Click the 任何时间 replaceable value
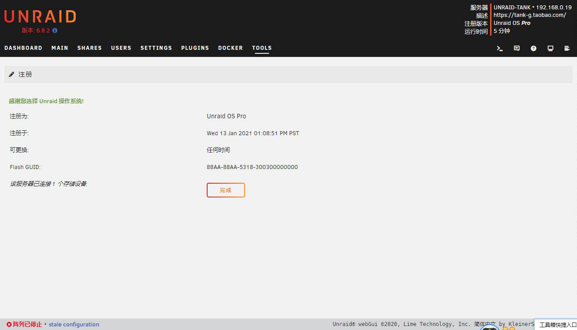The height and width of the screenshot is (330, 577). click(218, 150)
